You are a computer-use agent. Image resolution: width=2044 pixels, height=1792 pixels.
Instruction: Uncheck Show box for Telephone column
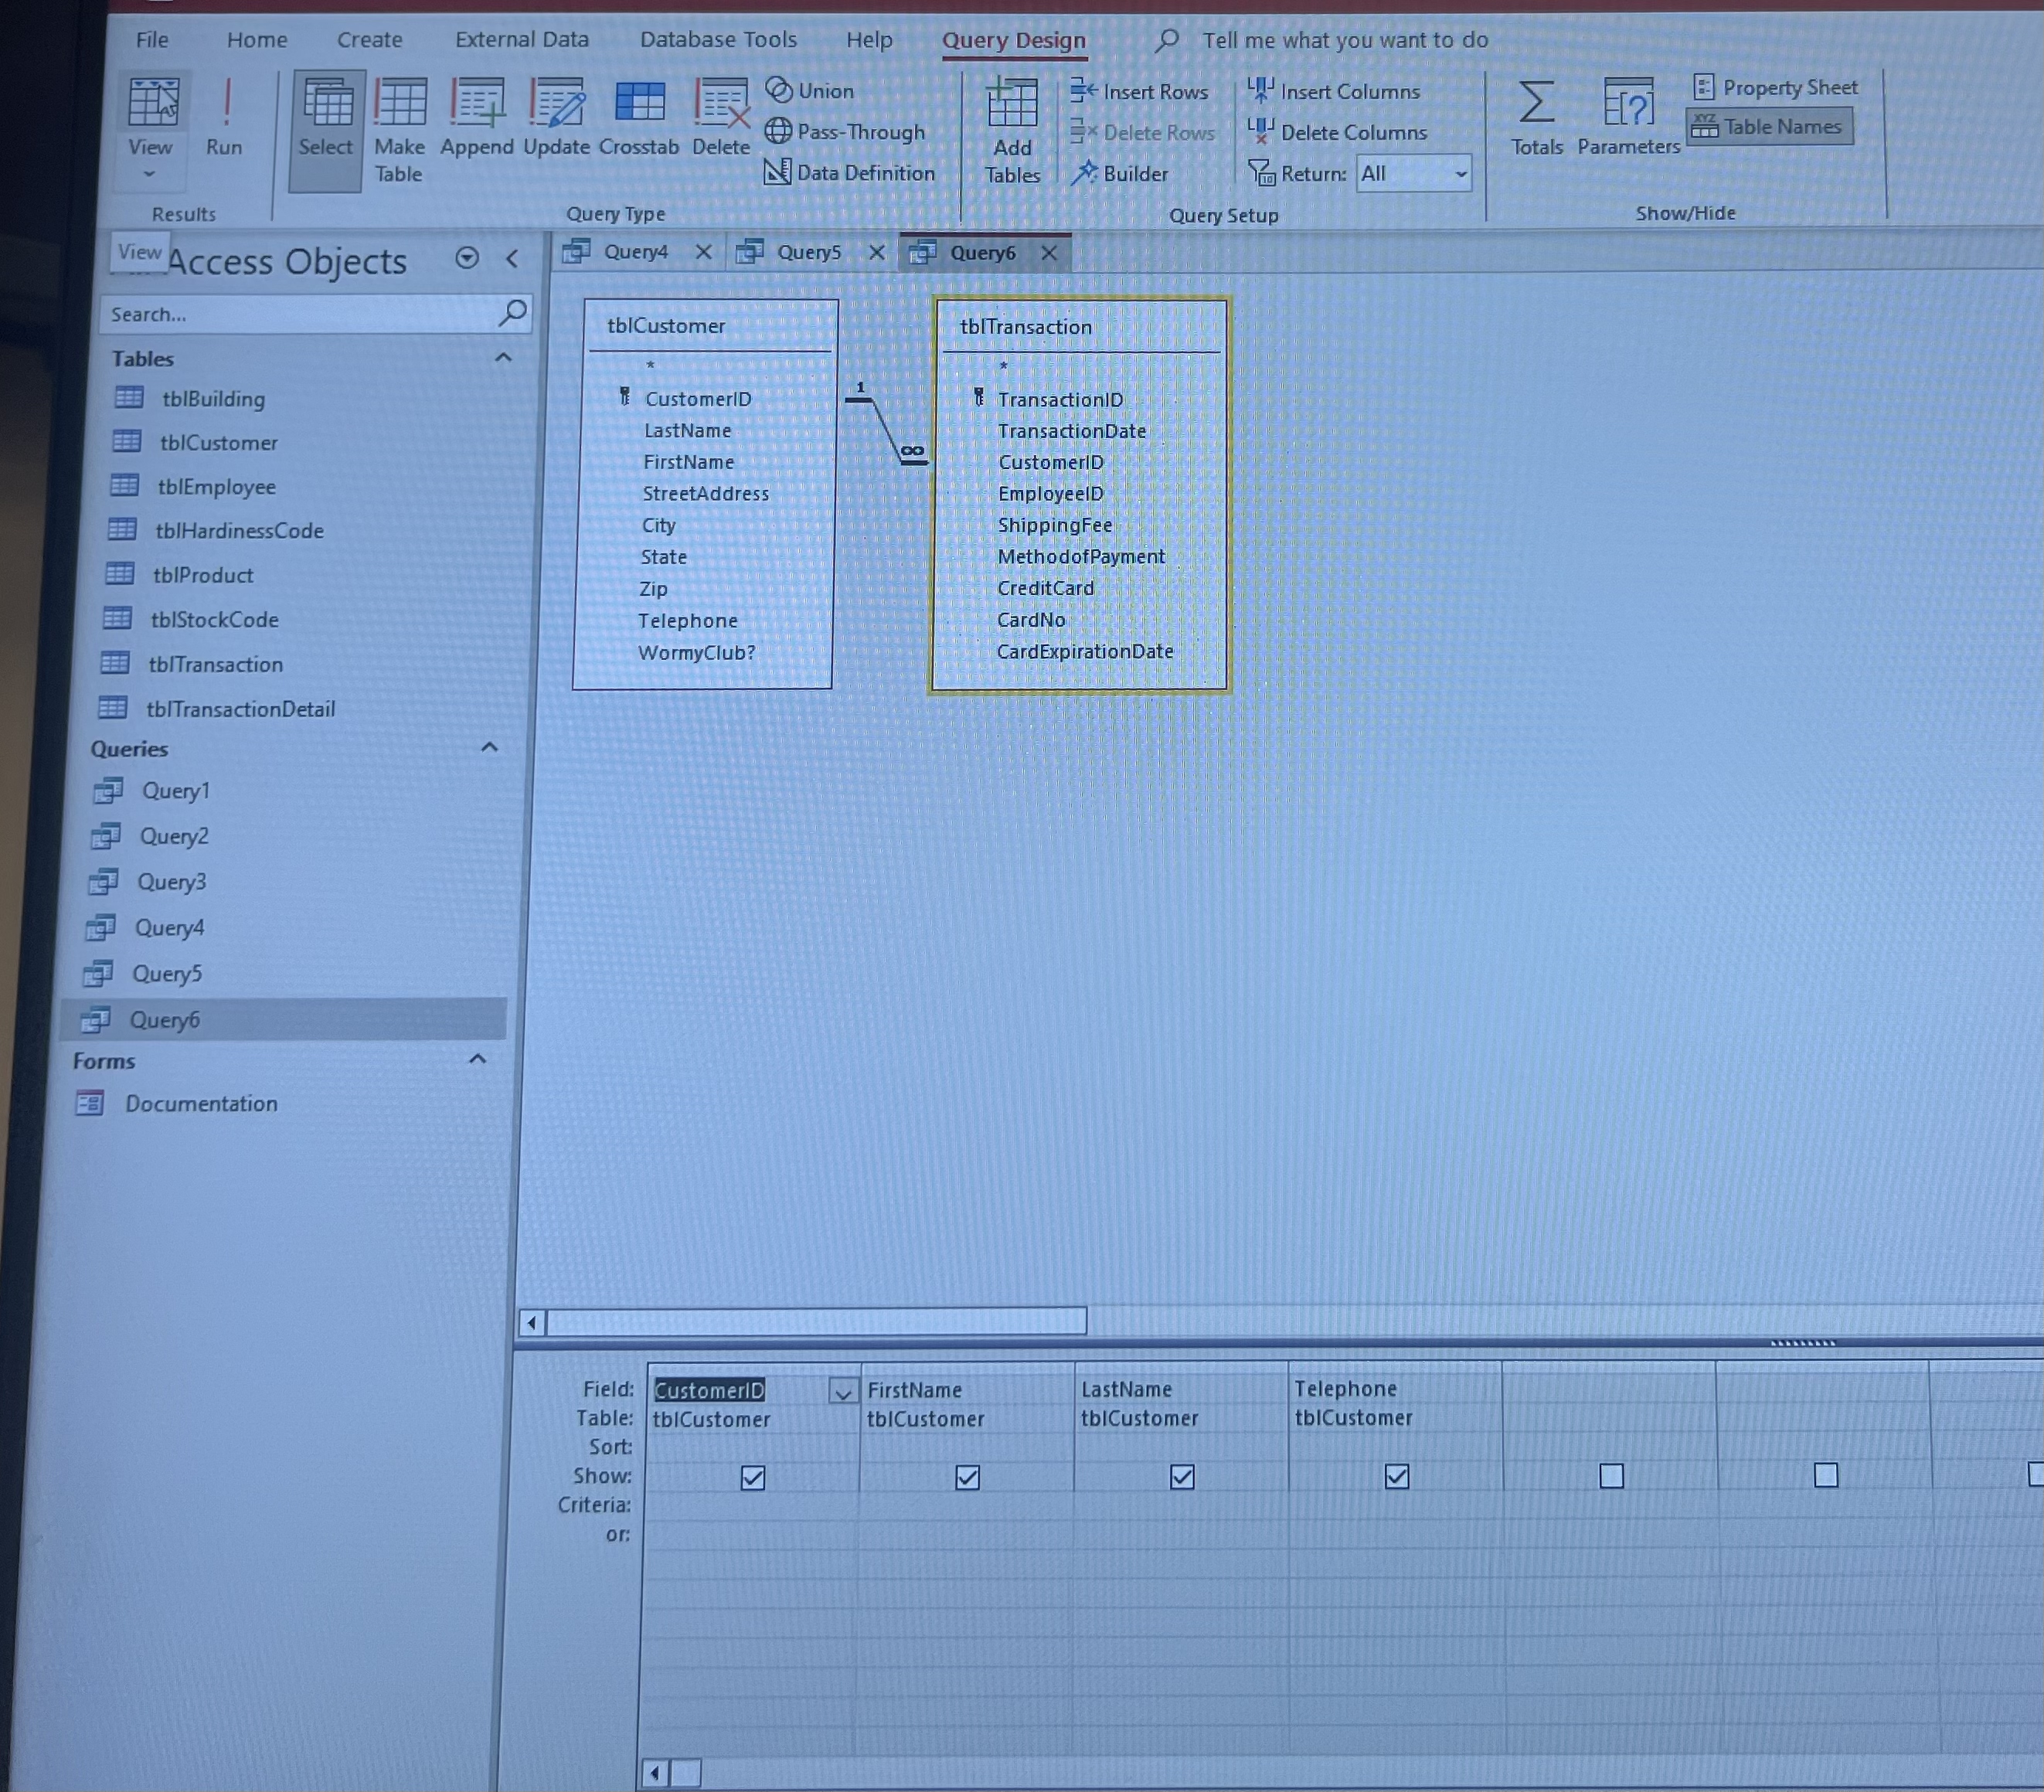click(1397, 1476)
